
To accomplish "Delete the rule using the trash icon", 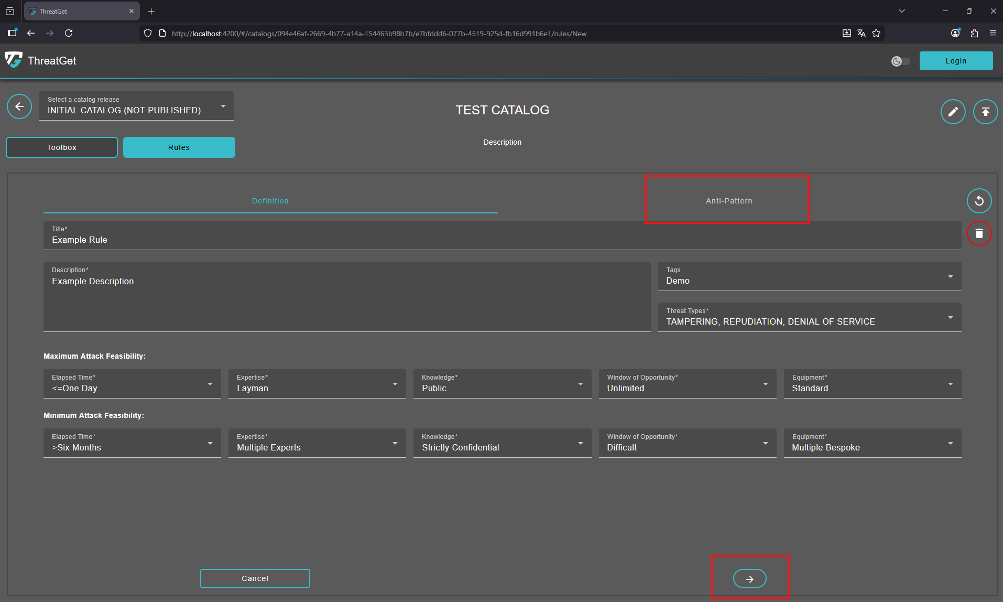I will pos(979,233).
